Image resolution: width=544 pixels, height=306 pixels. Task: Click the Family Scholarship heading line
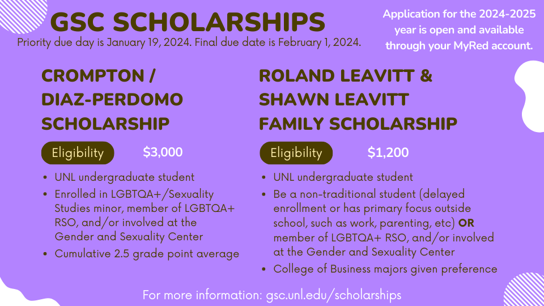click(x=358, y=123)
